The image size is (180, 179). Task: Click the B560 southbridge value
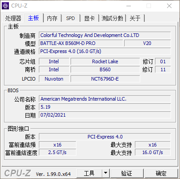105,69
